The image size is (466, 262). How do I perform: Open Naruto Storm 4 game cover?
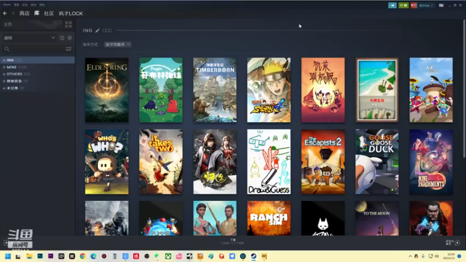point(269,90)
